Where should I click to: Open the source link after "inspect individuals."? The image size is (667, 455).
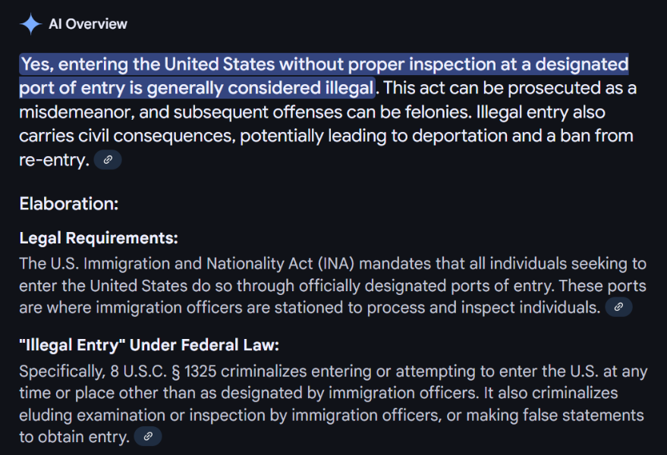[x=618, y=307]
